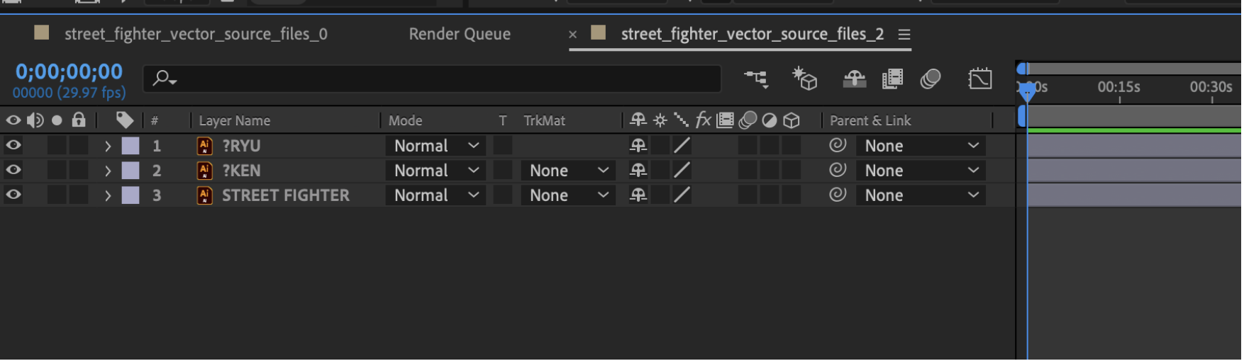The image size is (1244, 361).
Task: Hide the ?KEN layer with its eye
Action: (x=13, y=170)
